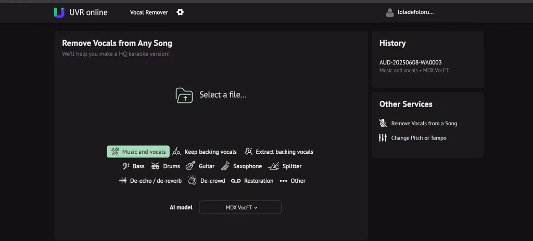
Task: Click the 'History' heading
Action: pyautogui.click(x=392, y=43)
